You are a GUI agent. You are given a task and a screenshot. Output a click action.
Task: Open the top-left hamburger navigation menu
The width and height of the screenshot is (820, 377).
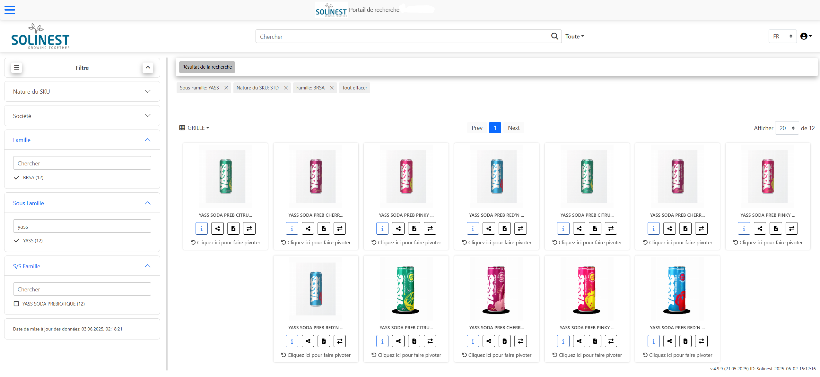[x=10, y=10]
